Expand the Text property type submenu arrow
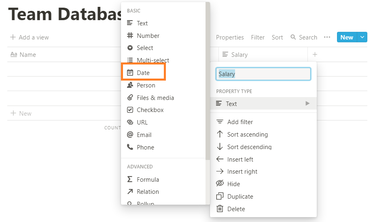Image resolution: width=373 pixels, height=222 pixels. pyautogui.click(x=307, y=103)
